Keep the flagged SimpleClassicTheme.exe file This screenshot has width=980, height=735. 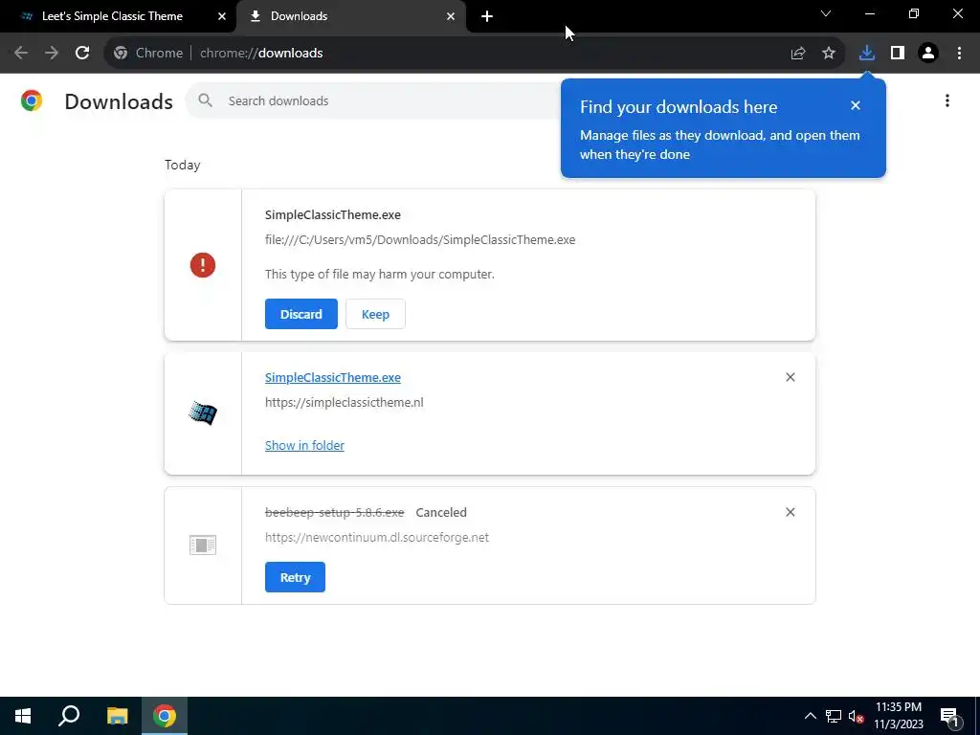[375, 314]
